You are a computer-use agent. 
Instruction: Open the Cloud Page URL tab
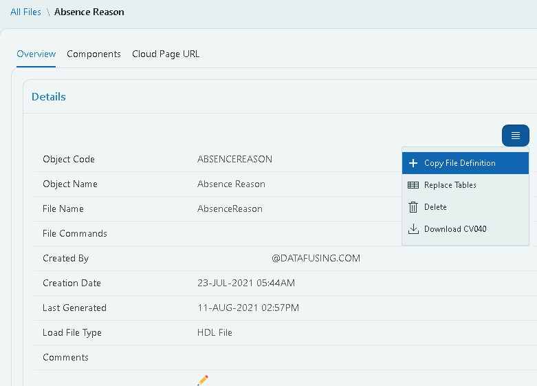[x=166, y=54]
